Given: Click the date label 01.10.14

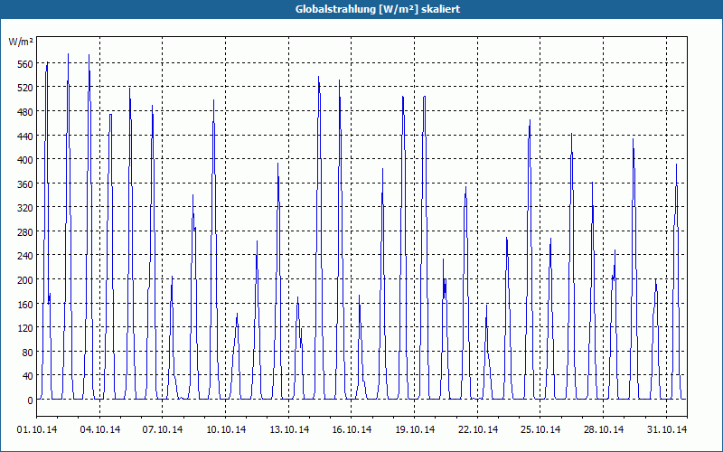Looking at the screenshot, I should [37, 429].
